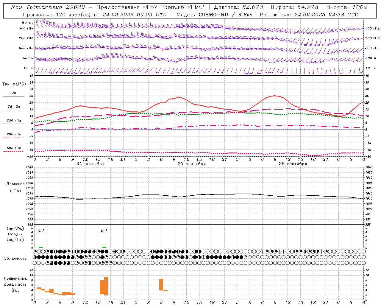The image size is (381, 305).
Task: Click the 0.1 precipitation value near the chart start
Action: pos(41,231)
